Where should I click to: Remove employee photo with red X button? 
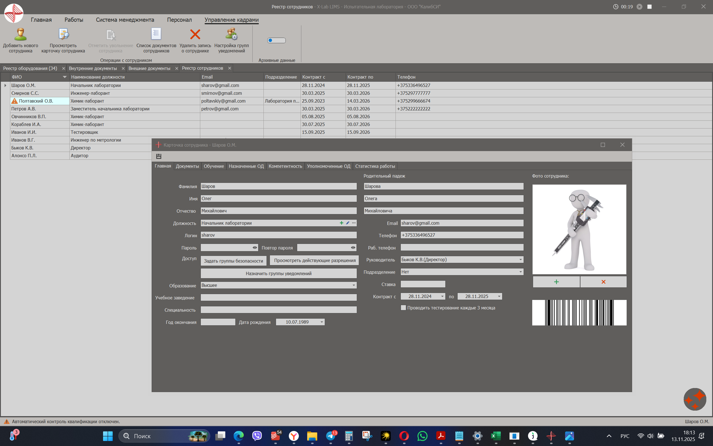(x=603, y=282)
